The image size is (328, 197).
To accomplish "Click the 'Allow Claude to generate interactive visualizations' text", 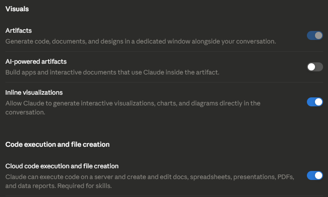I will point(133,108).
